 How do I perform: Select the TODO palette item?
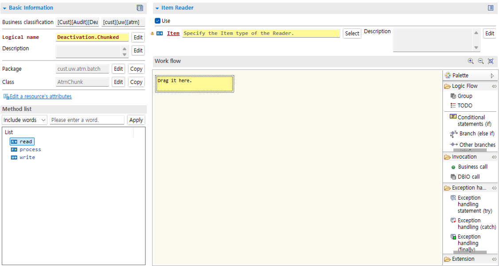pos(464,106)
